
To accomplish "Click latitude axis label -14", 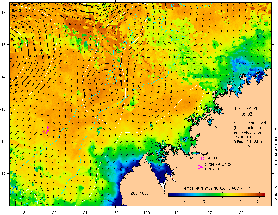I will (3, 77).
